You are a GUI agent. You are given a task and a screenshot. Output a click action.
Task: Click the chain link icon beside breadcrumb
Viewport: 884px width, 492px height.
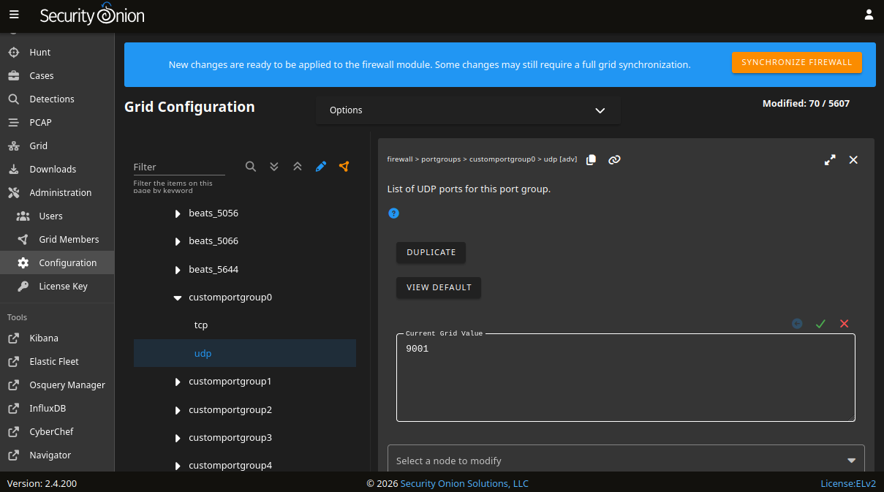click(614, 159)
